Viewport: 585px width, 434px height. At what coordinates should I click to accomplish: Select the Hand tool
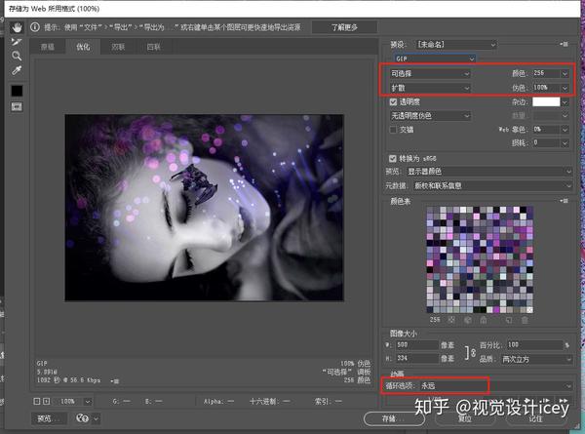(17, 27)
